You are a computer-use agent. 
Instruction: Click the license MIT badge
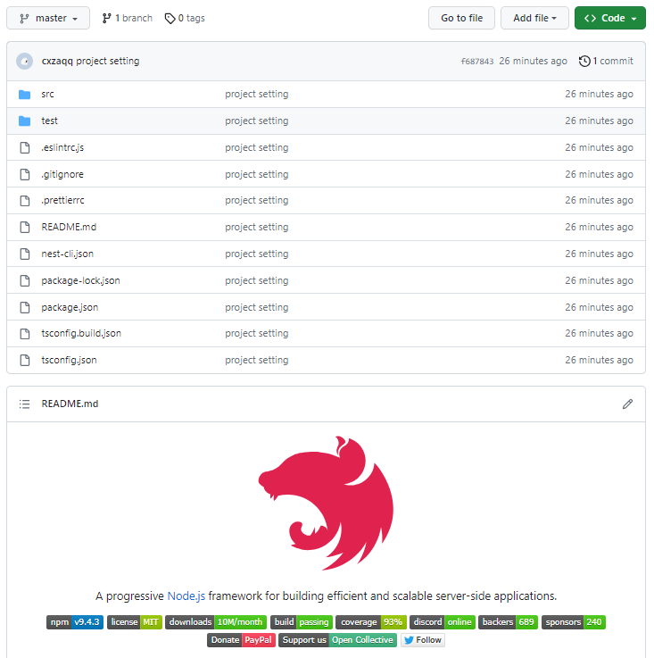point(135,622)
